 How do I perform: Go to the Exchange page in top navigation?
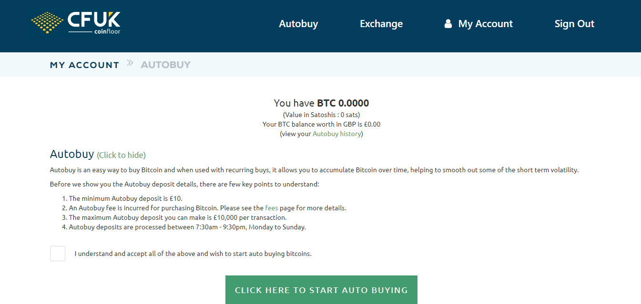381,24
